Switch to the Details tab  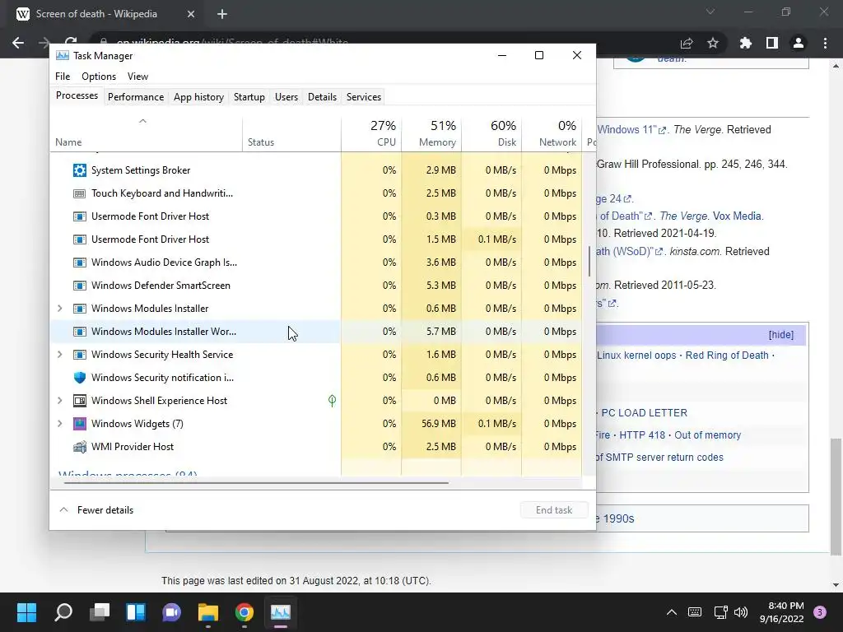[322, 97]
